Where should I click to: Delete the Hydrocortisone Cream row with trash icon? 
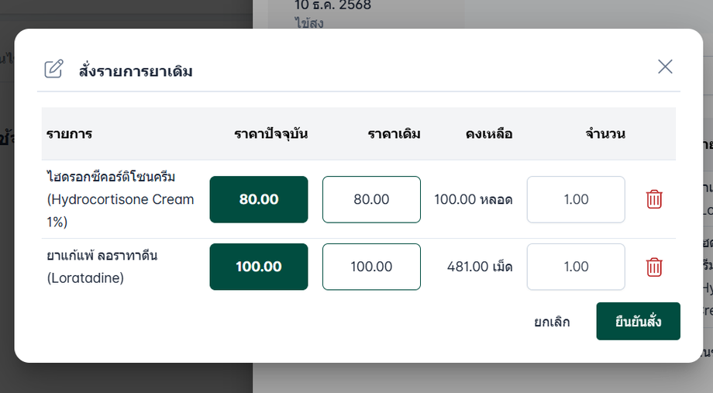click(654, 199)
